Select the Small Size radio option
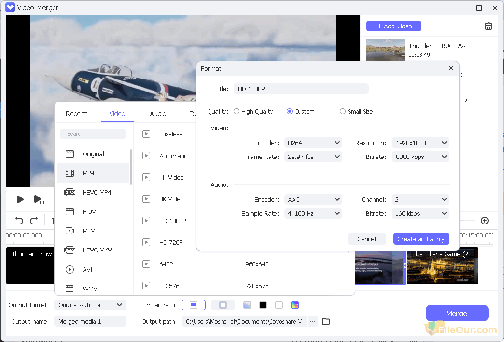504x342 pixels. [343, 111]
